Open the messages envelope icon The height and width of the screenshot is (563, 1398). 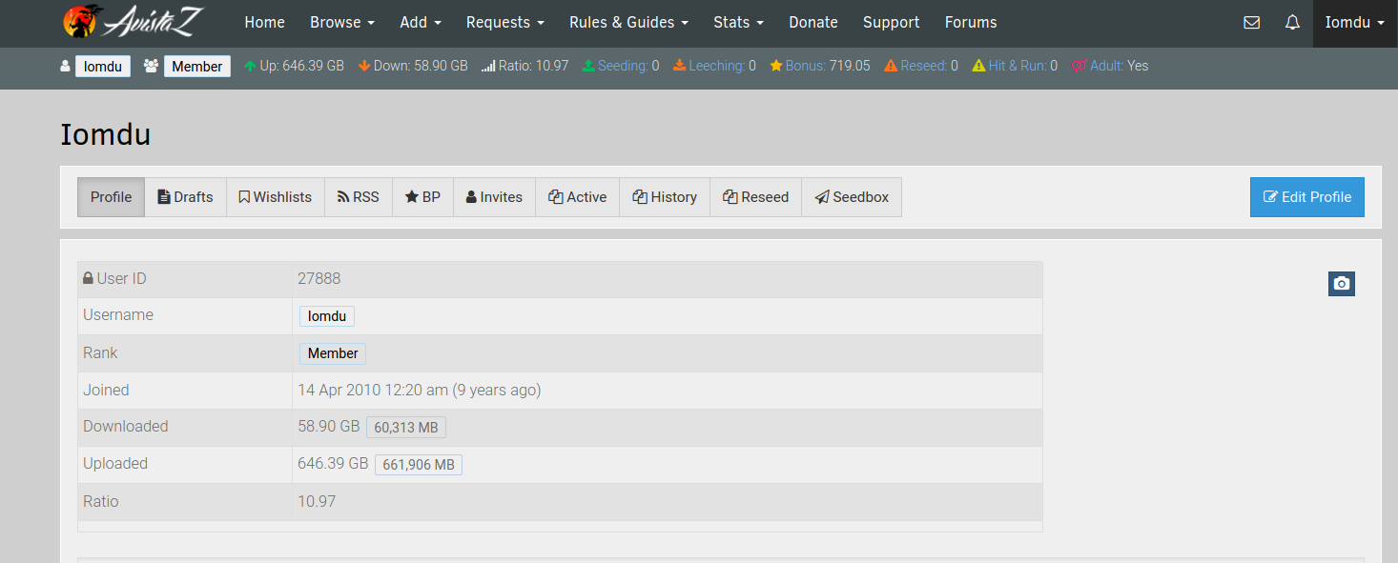[1252, 23]
